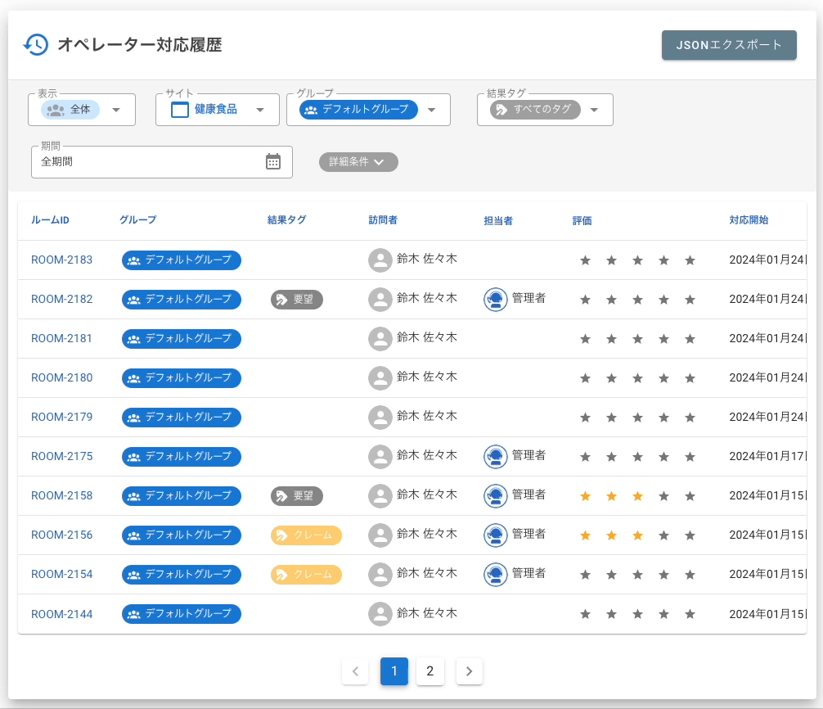Image resolution: width=823 pixels, height=709 pixels.
Task: Click the visitor avatar in ROOM-2183 row
Action: (x=380, y=260)
